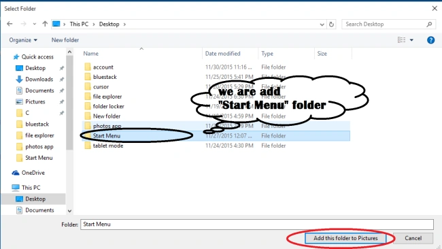Cancel the Select Folder dialog
442x249 pixels.
[x=413, y=238]
